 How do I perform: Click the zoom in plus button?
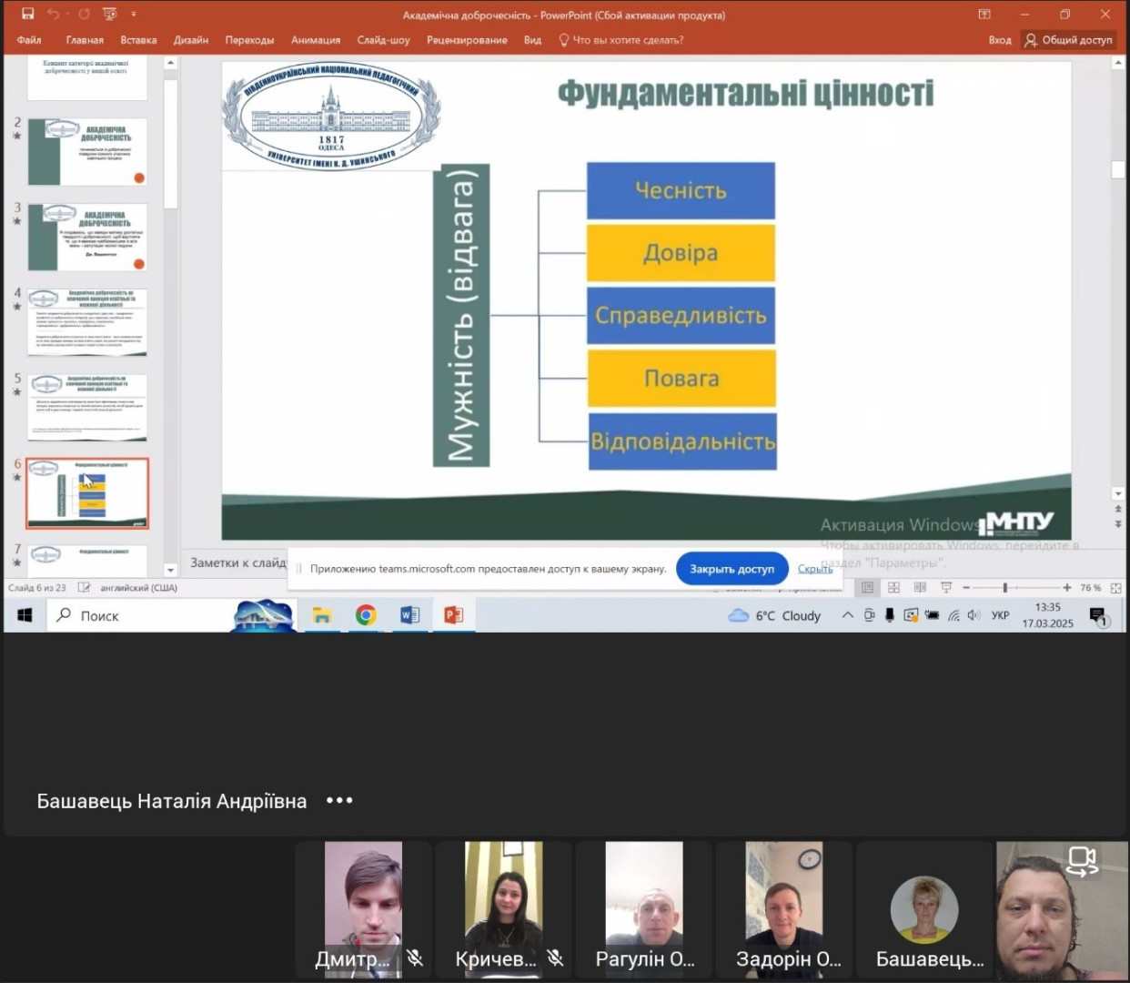tap(1067, 588)
